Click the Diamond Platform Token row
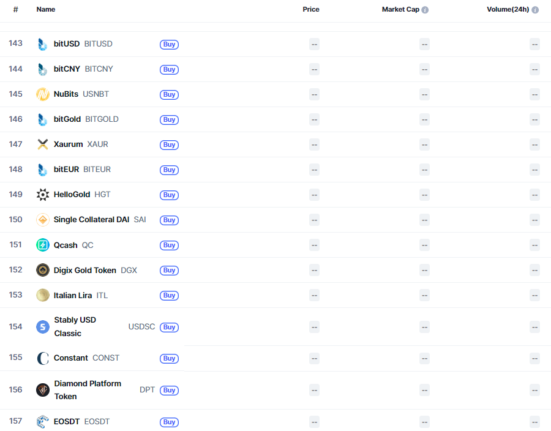551x431 pixels. (88, 389)
